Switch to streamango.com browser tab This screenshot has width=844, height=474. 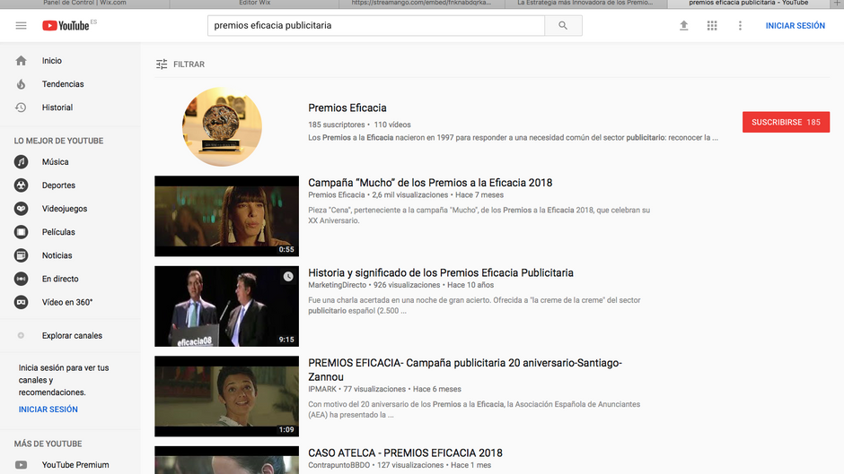[x=421, y=4]
